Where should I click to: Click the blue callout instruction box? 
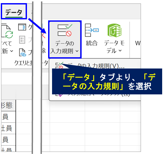click(107, 81)
